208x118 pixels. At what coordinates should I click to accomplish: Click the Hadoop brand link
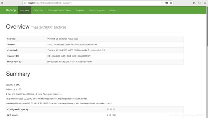tap(11, 10)
